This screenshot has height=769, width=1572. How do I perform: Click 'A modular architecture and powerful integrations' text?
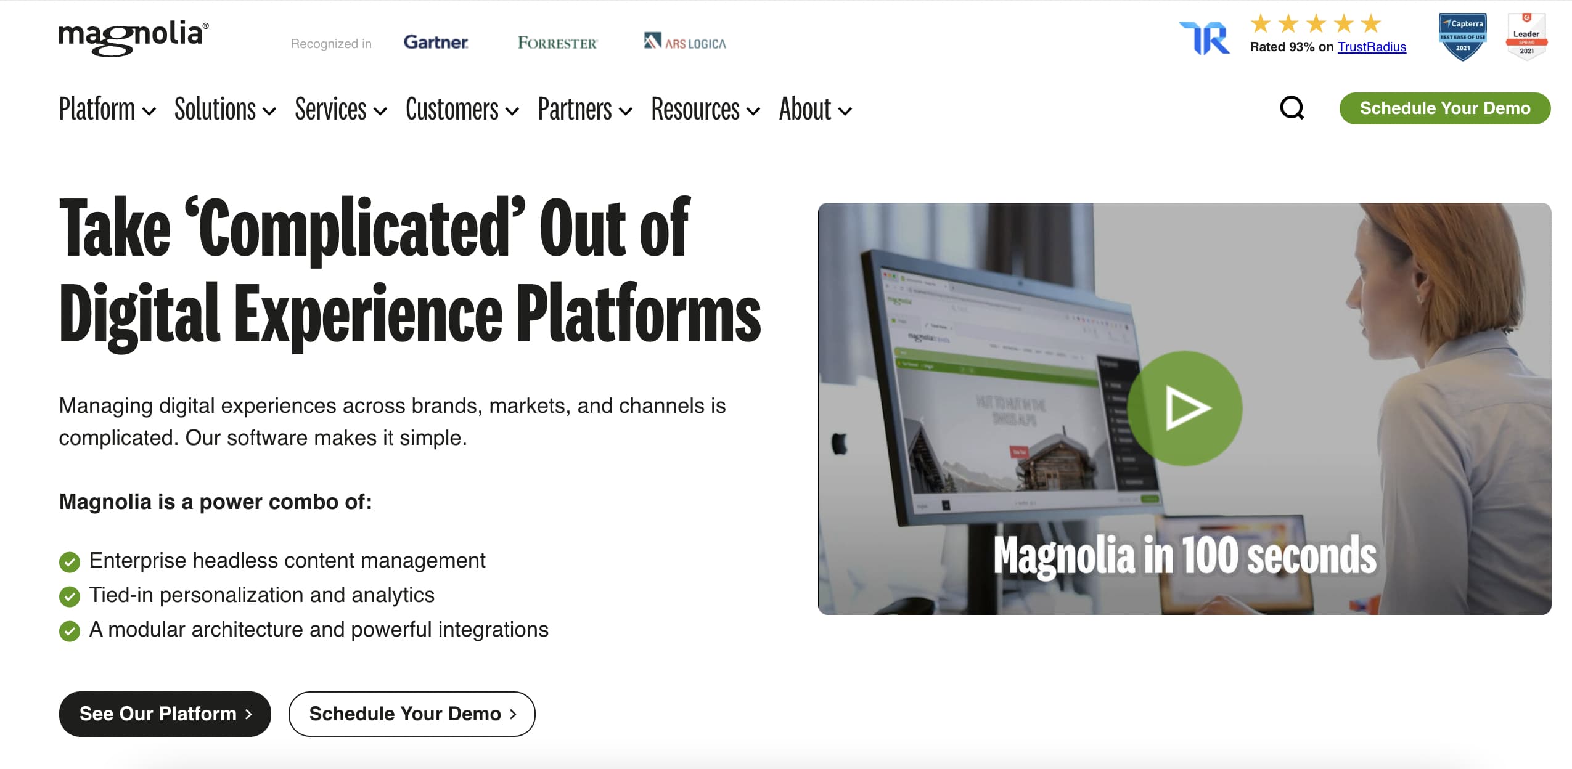(x=319, y=630)
